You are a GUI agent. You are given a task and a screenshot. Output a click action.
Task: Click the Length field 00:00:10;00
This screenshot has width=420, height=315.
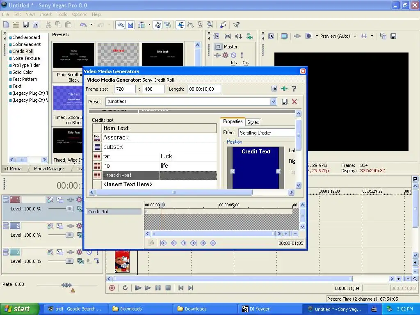pyautogui.click(x=204, y=89)
